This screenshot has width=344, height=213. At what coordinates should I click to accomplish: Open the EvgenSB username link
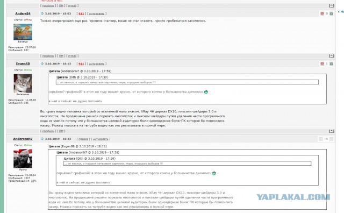23,63
